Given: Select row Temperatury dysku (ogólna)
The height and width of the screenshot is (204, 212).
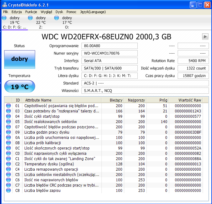Looking at the screenshot, I should (x=104, y=164).
